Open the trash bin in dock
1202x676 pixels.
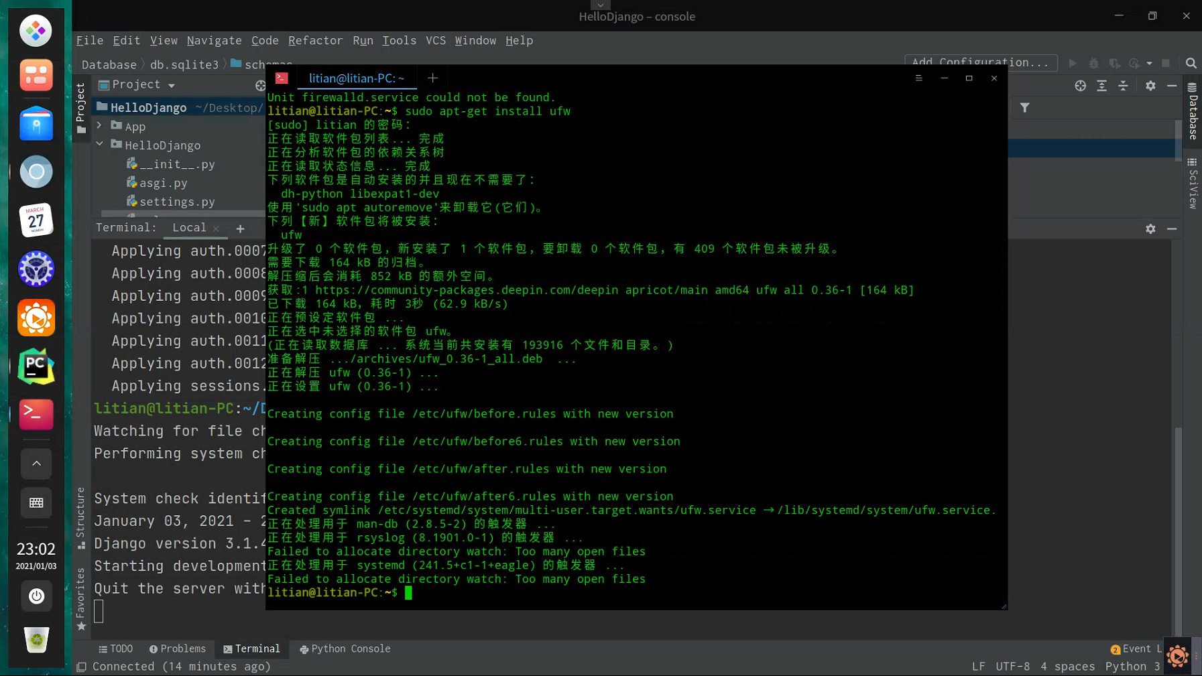pyautogui.click(x=36, y=640)
